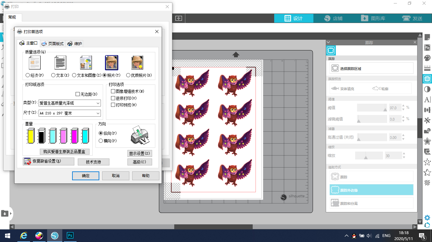Open the preferences gear icon

click(427, 218)
